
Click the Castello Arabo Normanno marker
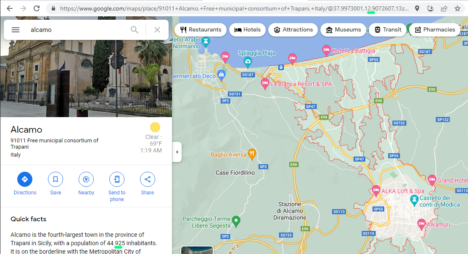click(206, 42)
